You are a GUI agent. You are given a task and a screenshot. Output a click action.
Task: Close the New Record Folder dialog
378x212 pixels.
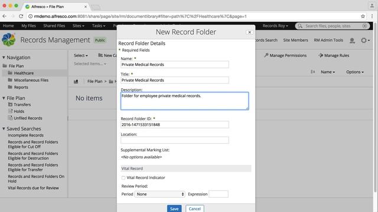[249, 32]
